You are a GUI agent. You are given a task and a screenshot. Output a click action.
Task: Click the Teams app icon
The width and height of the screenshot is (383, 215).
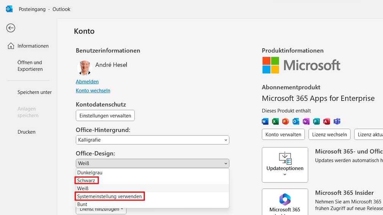(337, 122)
